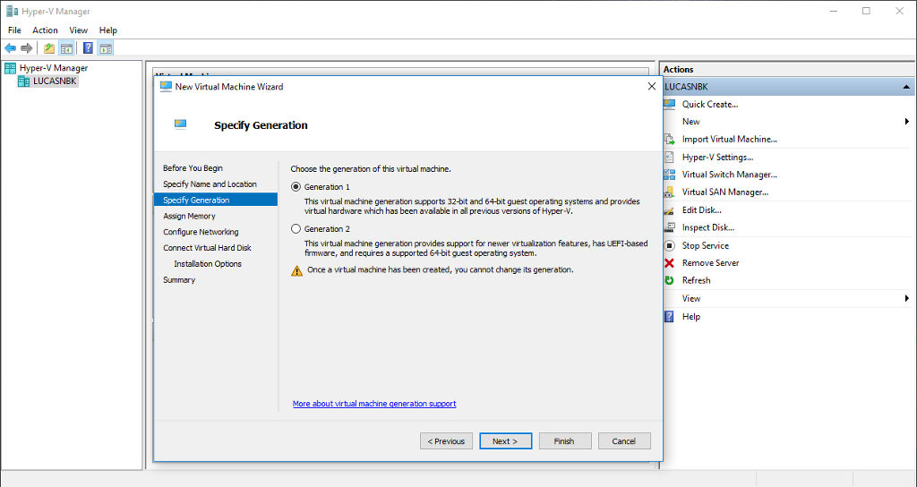Toggle the Show/Hide Console Tree toolbar icon
This screenshot has width=917, height=487.
pyautogui.click(x=66, y=48)
